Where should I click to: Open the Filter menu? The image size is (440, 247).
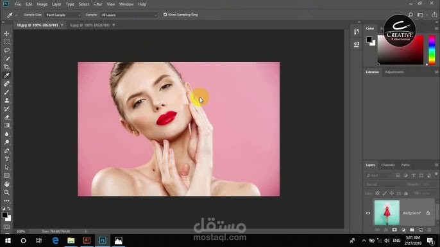[97, 4]
